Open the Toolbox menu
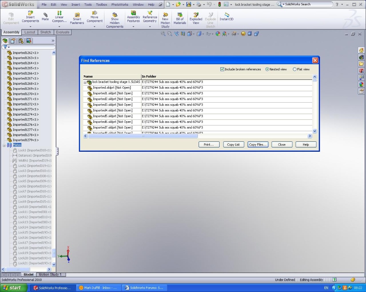The height and width of the screenshot is (292, 366). (x=101, y=5)
